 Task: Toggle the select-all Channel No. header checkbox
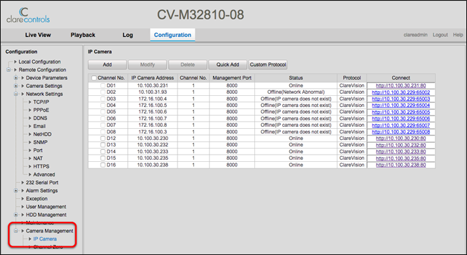[94, 78]
